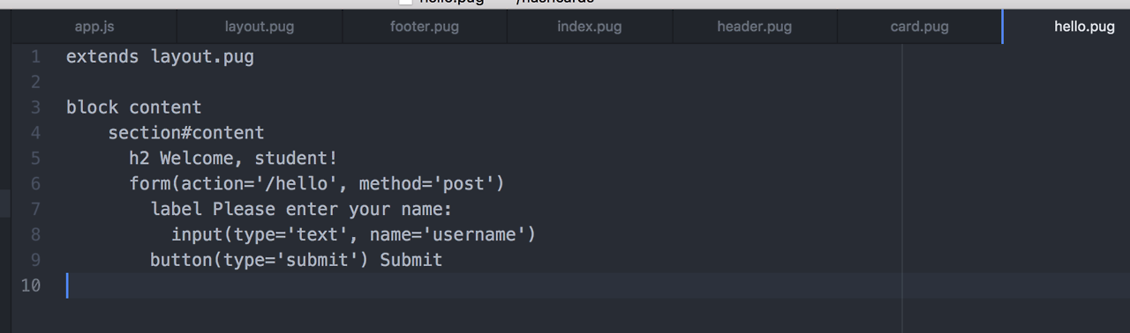
Task: Switch to the index.pug tab
Action: (590, 26)
